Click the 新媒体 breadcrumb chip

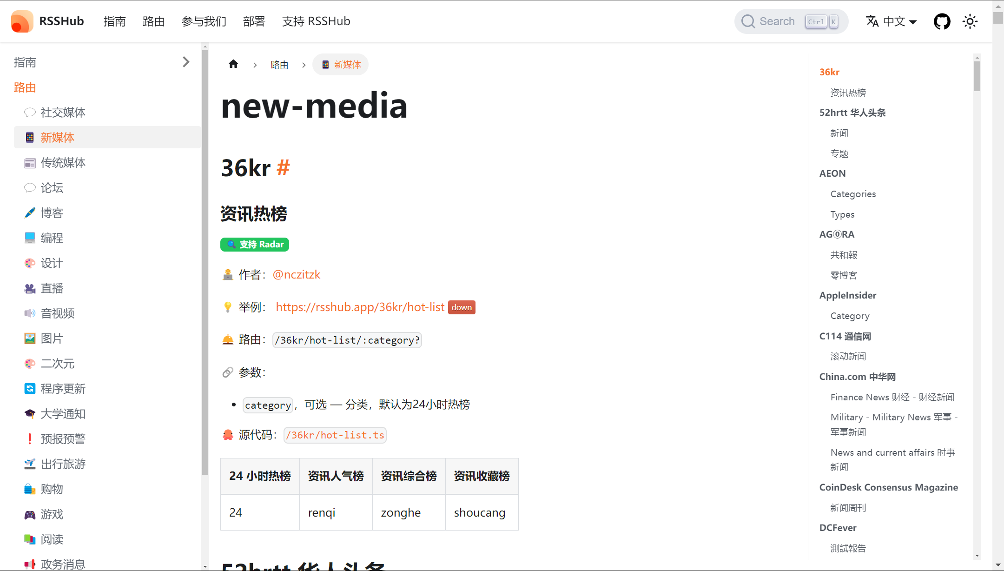click(341, 65)
